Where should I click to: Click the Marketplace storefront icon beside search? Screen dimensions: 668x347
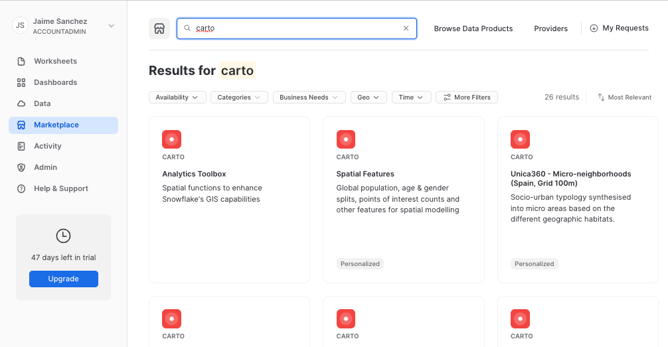pos(159,29)
